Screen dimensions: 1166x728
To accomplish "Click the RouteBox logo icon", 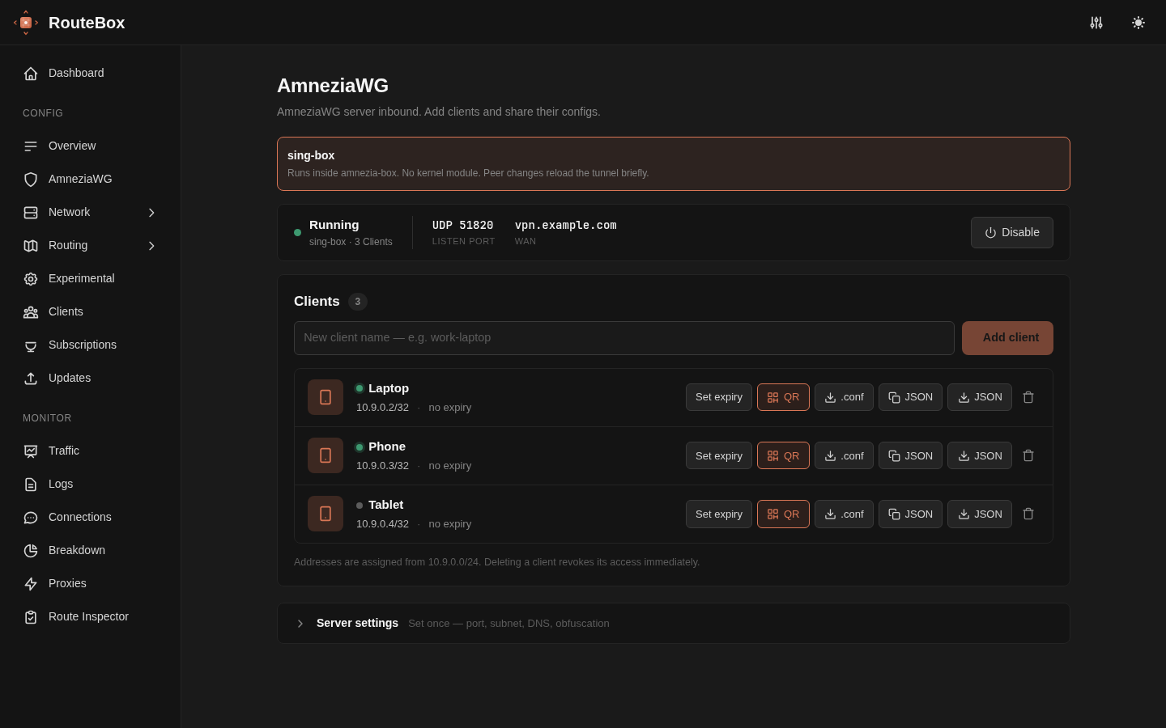I will (x=26, y=23).
